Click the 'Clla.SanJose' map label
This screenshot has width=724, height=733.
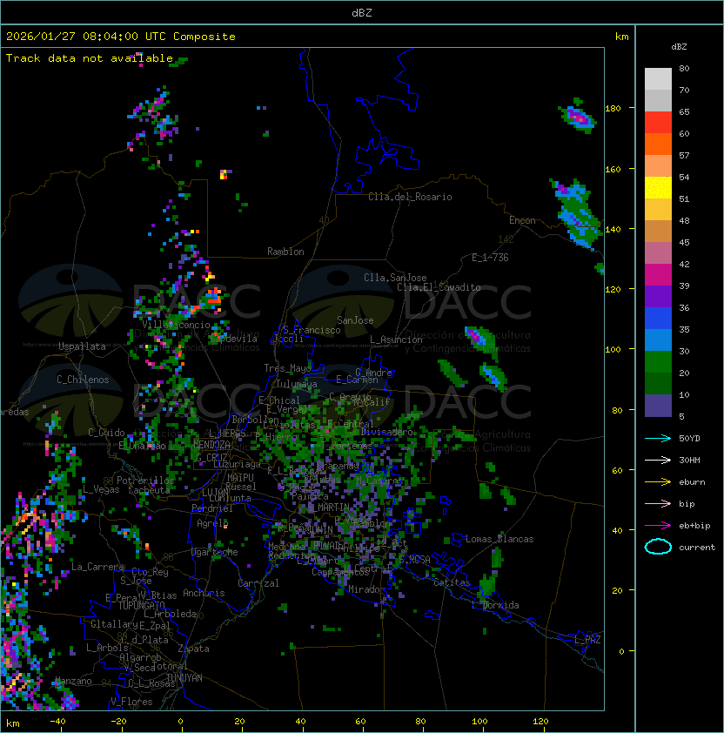coord(395,278)
